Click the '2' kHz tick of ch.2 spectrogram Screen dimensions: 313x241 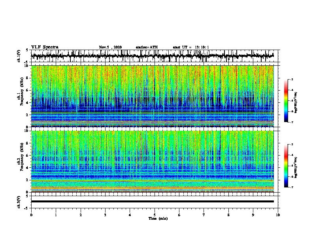[28, 180]
